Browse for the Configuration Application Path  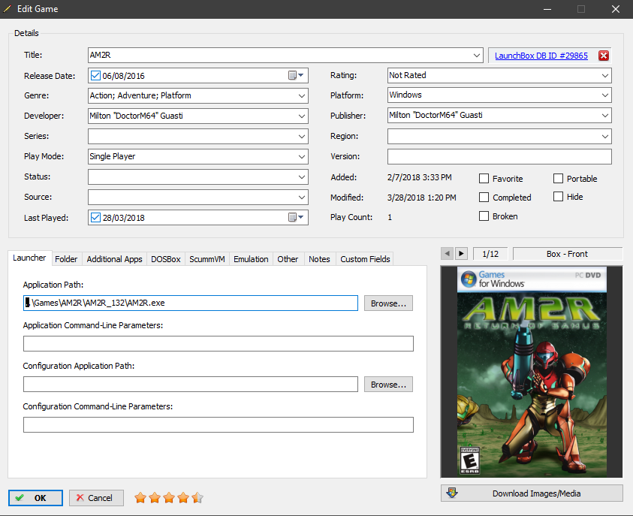coord(388,385)
